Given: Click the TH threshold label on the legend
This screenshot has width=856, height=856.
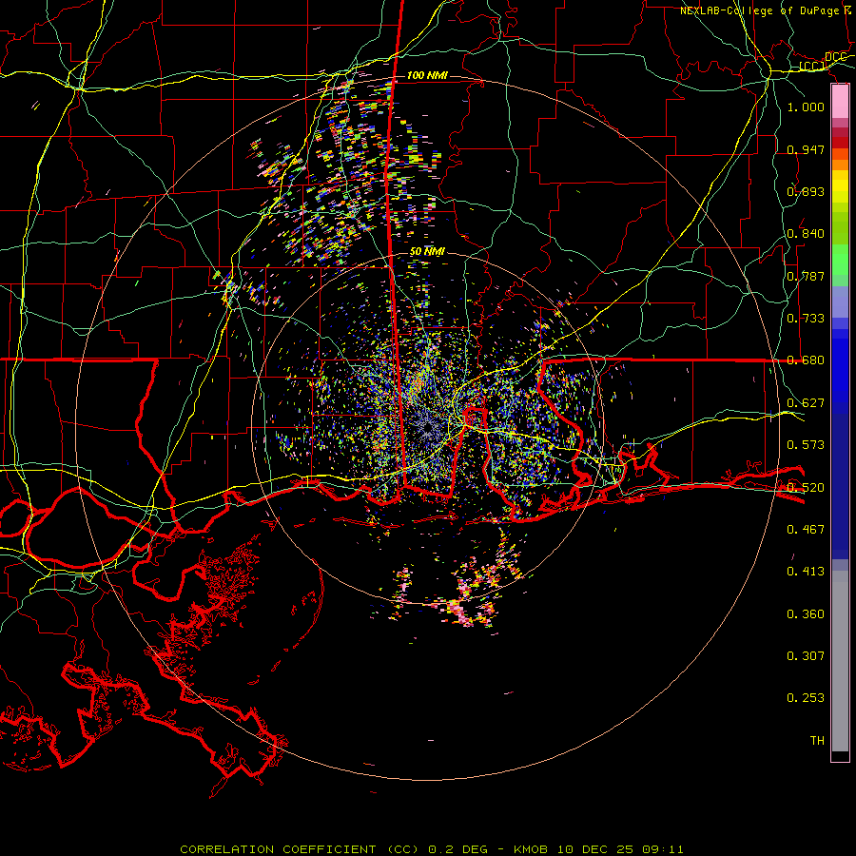Looking at the screenshot, I should (817, 741).
